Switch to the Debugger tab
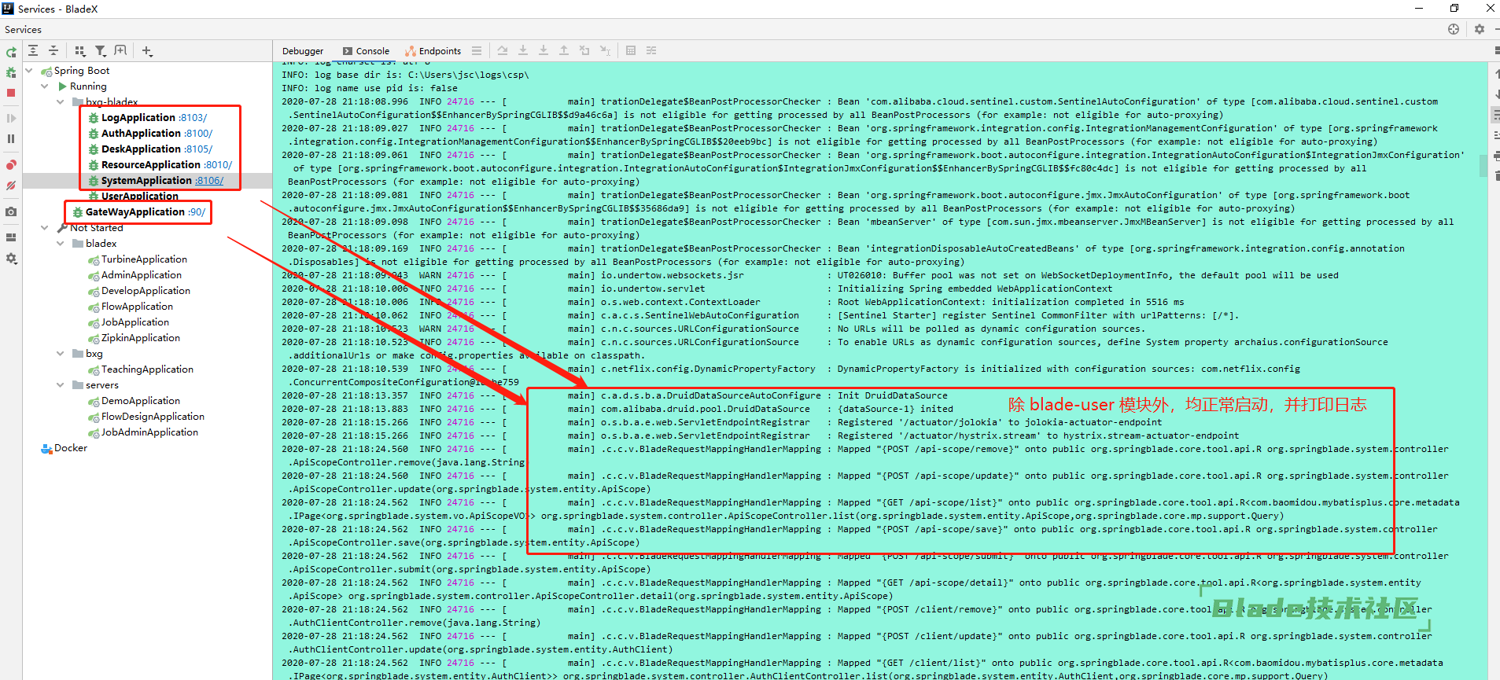1500x680 pixels. 303,51
